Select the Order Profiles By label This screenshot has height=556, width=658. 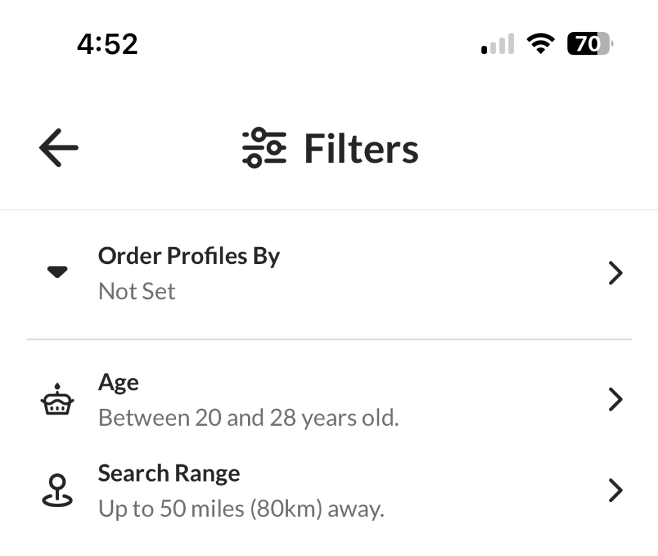pos(189,256)
